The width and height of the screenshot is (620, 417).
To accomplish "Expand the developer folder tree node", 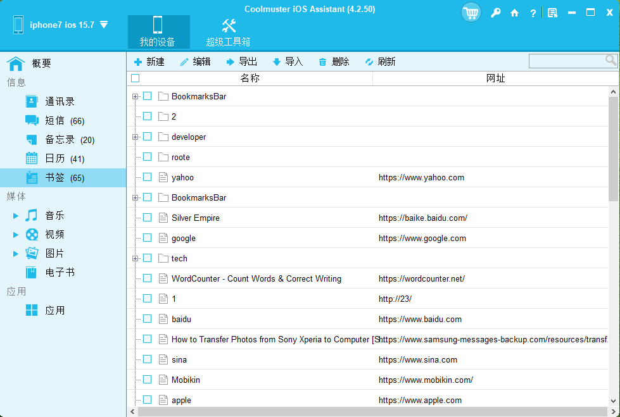I will pos(135,137).
